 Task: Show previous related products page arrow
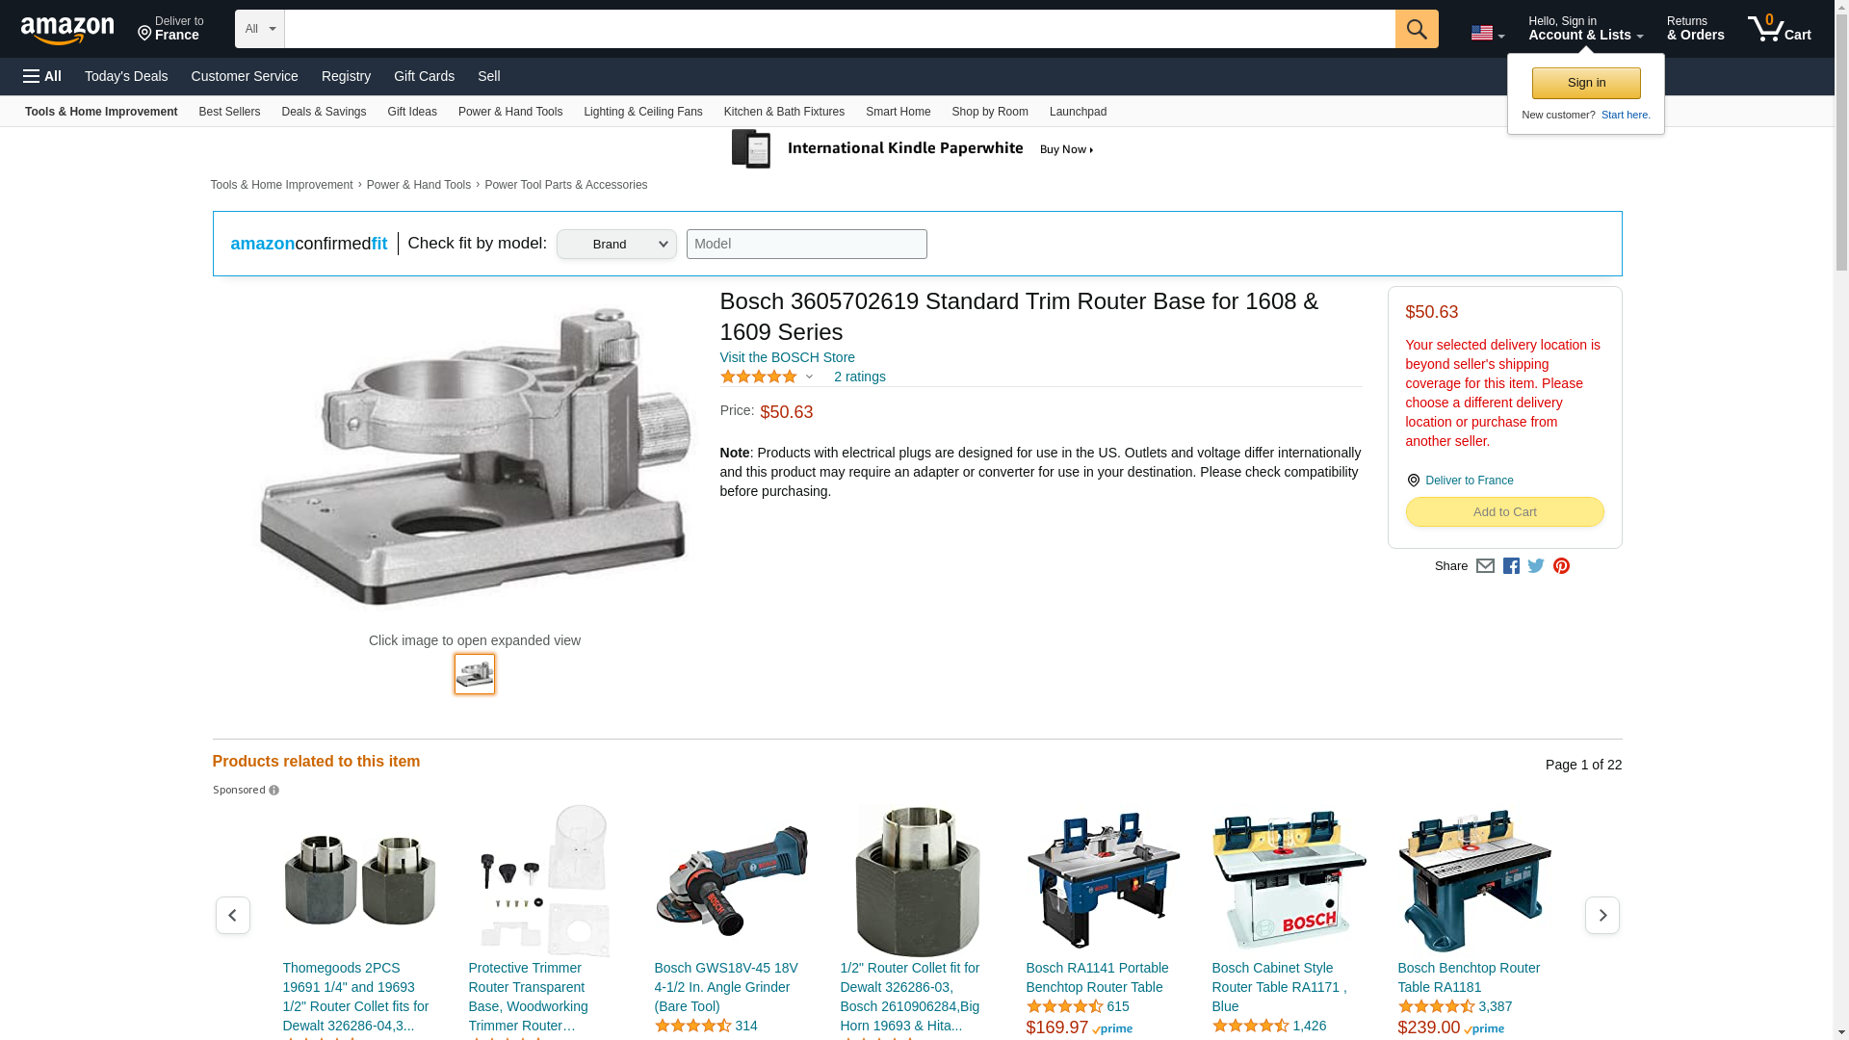coord(232,915)
